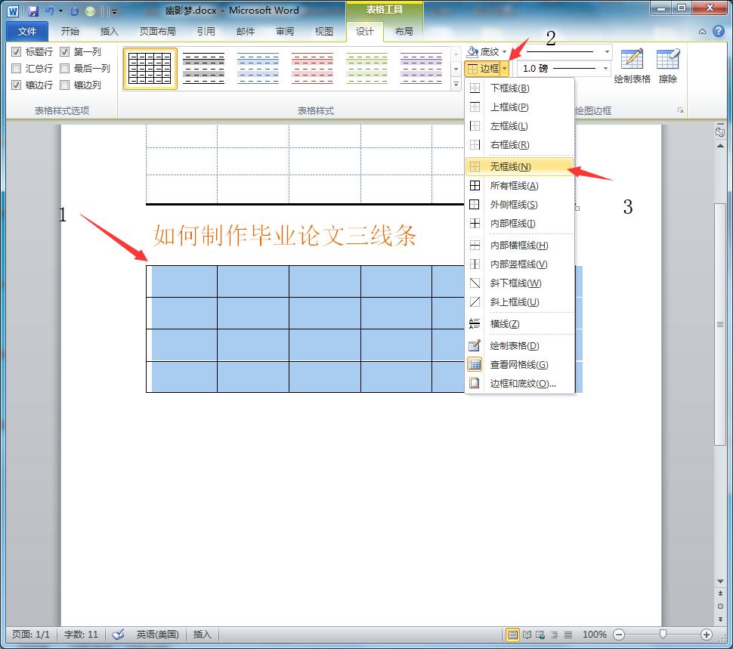Enable the 镶边列 checkbox

pyautogui.click(x=64, y=85)
